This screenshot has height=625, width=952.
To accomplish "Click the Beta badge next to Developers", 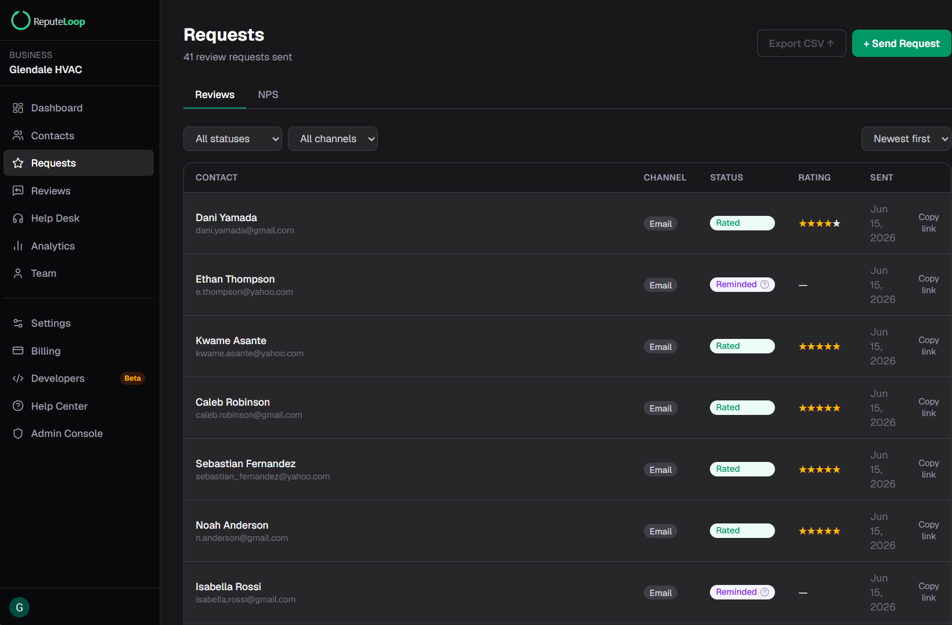I will pos(132,378).
